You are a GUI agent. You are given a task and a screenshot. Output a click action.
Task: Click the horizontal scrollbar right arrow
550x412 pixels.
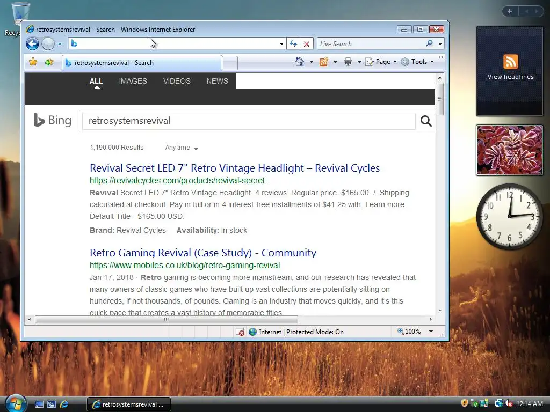pos(431,319)
